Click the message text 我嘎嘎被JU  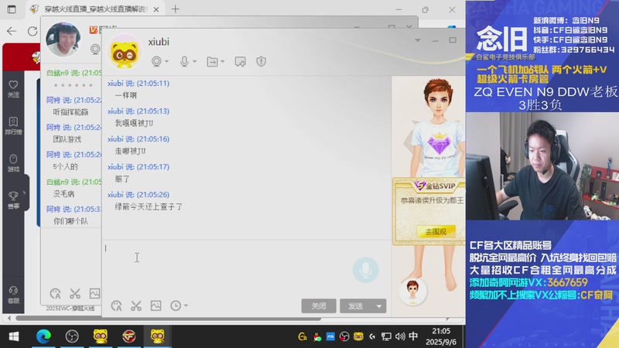134,124
